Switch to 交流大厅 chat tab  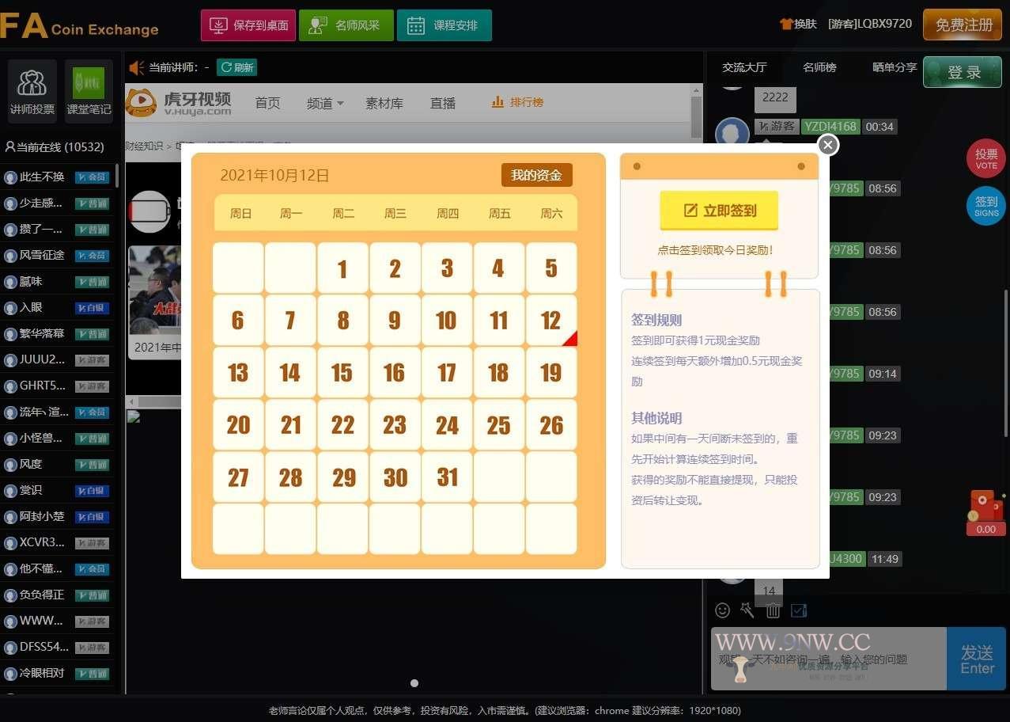[x=744, y=67]
